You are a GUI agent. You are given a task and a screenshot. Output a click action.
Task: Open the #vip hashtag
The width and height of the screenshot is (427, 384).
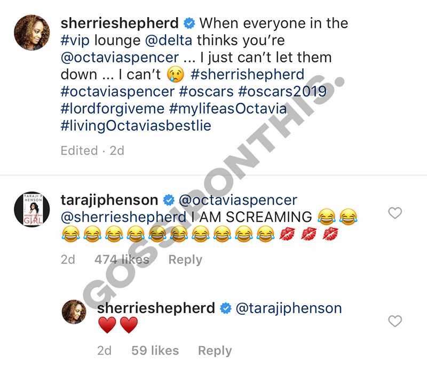(x=75, y=41)
